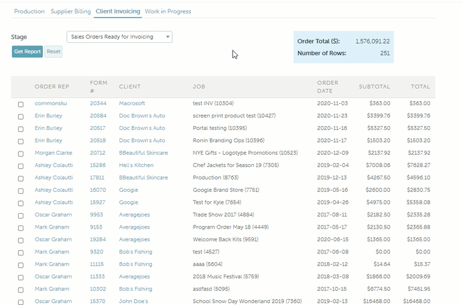Screen dimensions: 461x305
Task: Sort by the Order Rep column header
Action: (52, 86)
